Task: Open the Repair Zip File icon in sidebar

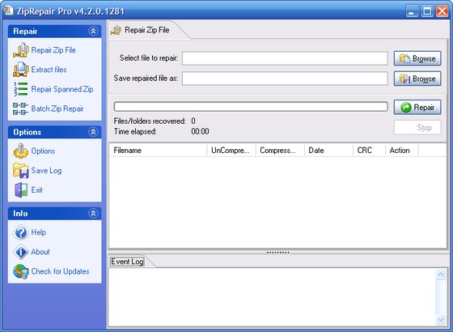Action: pos(20,50)
